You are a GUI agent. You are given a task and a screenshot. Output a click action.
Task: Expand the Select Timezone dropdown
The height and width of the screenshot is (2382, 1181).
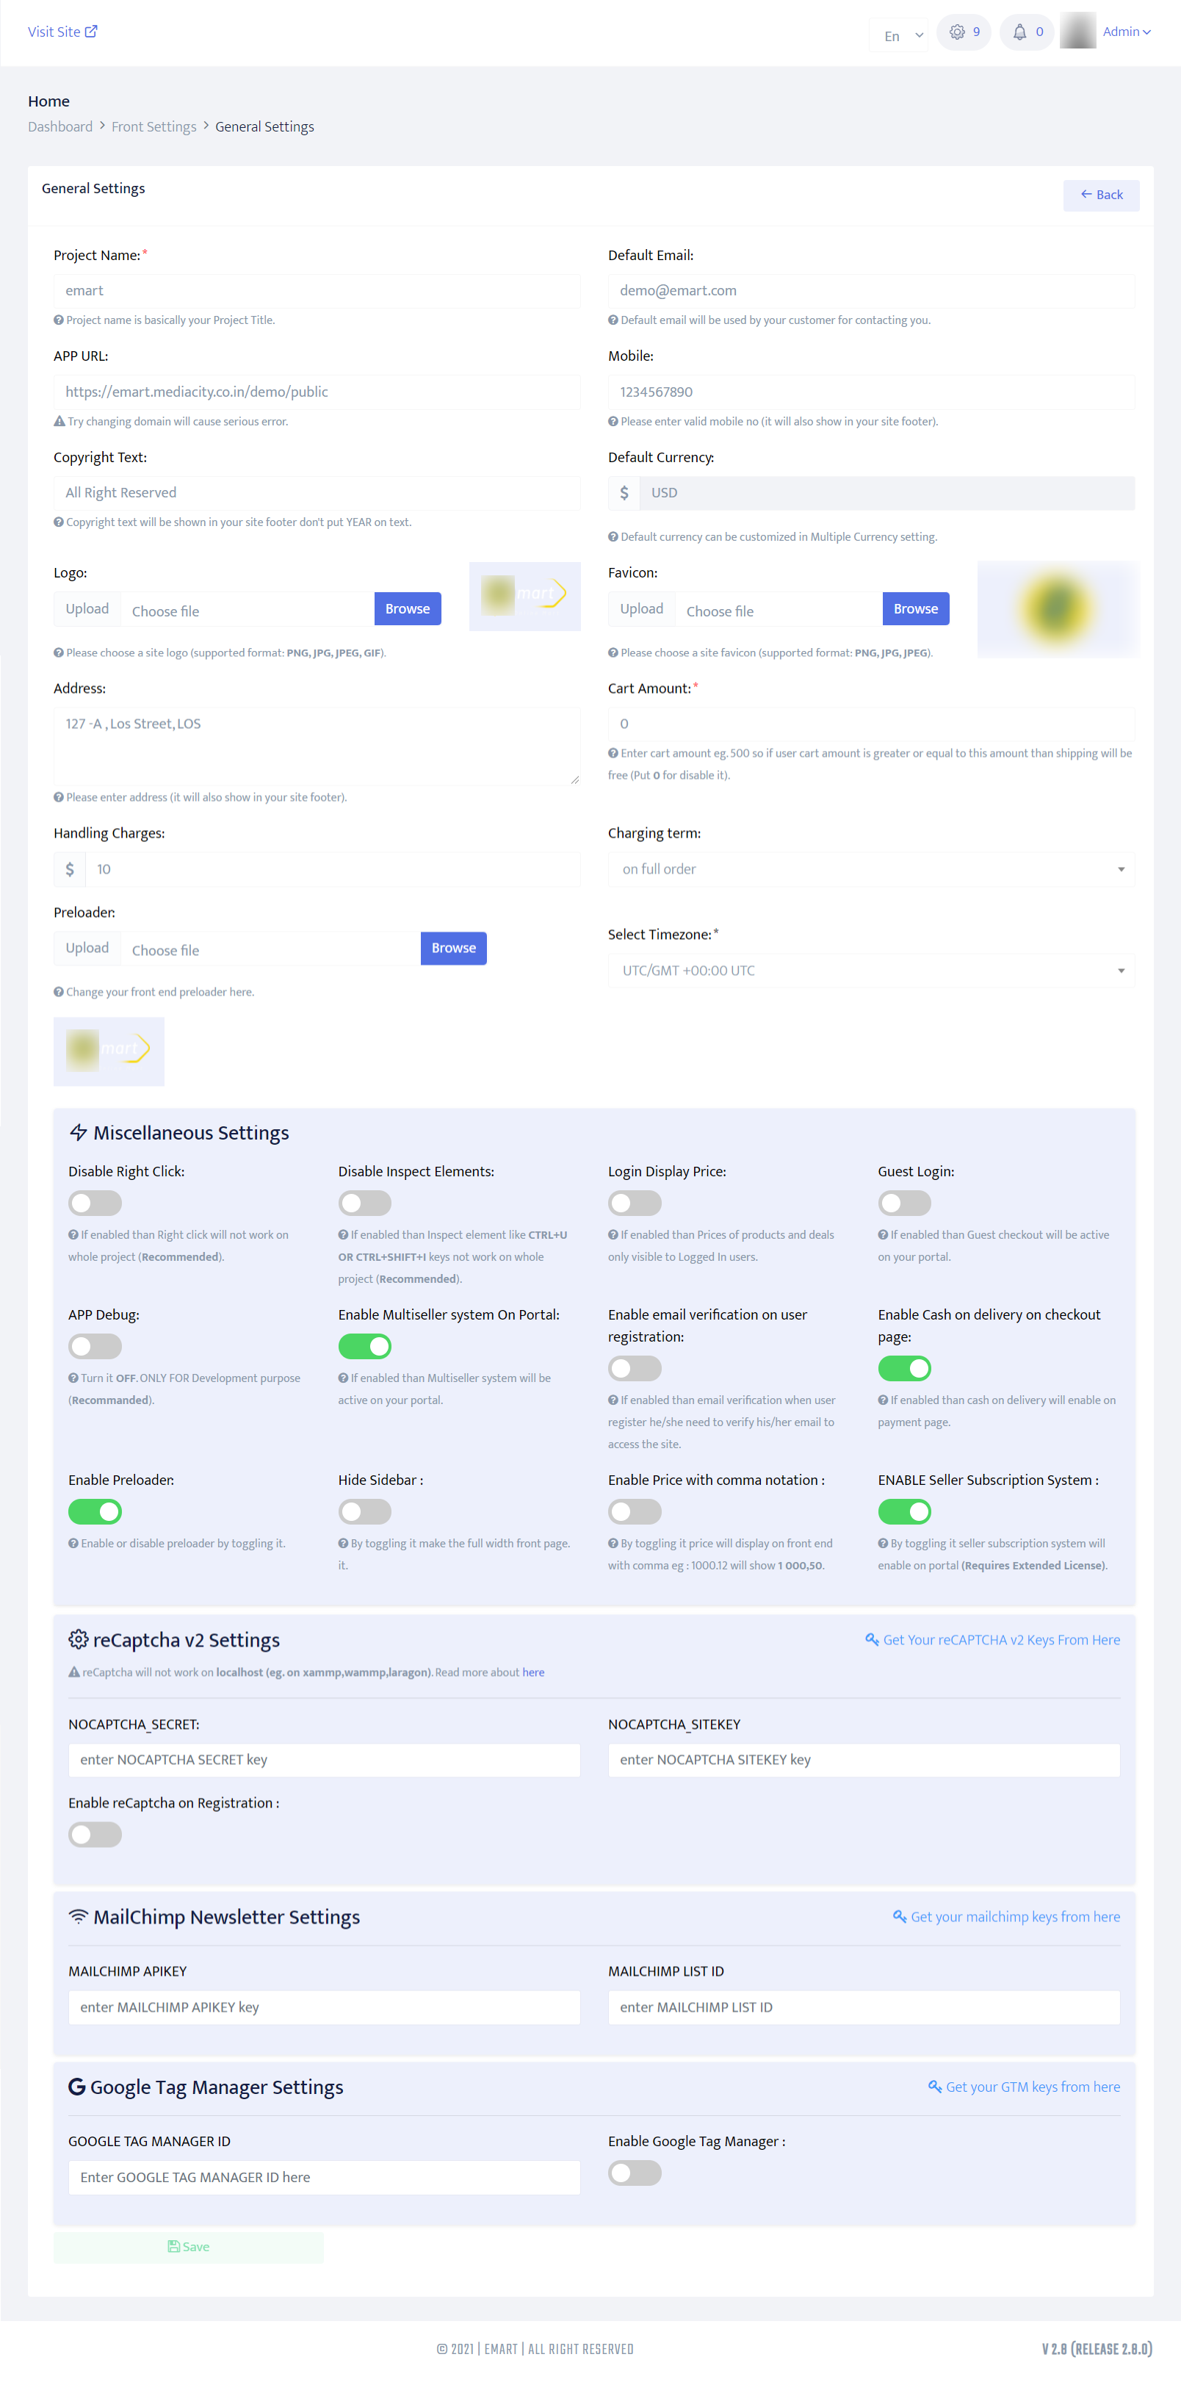point(870,970)
